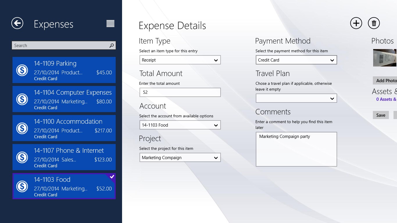This screenshot has height=223, width=397.
Task: Click the Save button
Action: [381, 115]
